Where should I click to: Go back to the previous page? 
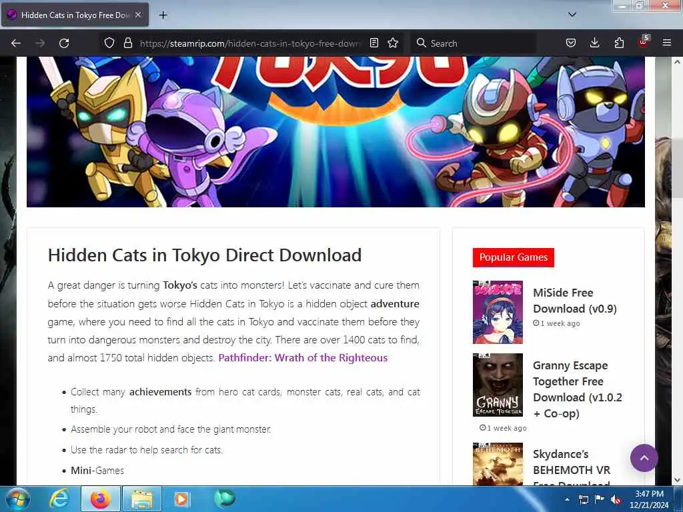coord(16,43)
